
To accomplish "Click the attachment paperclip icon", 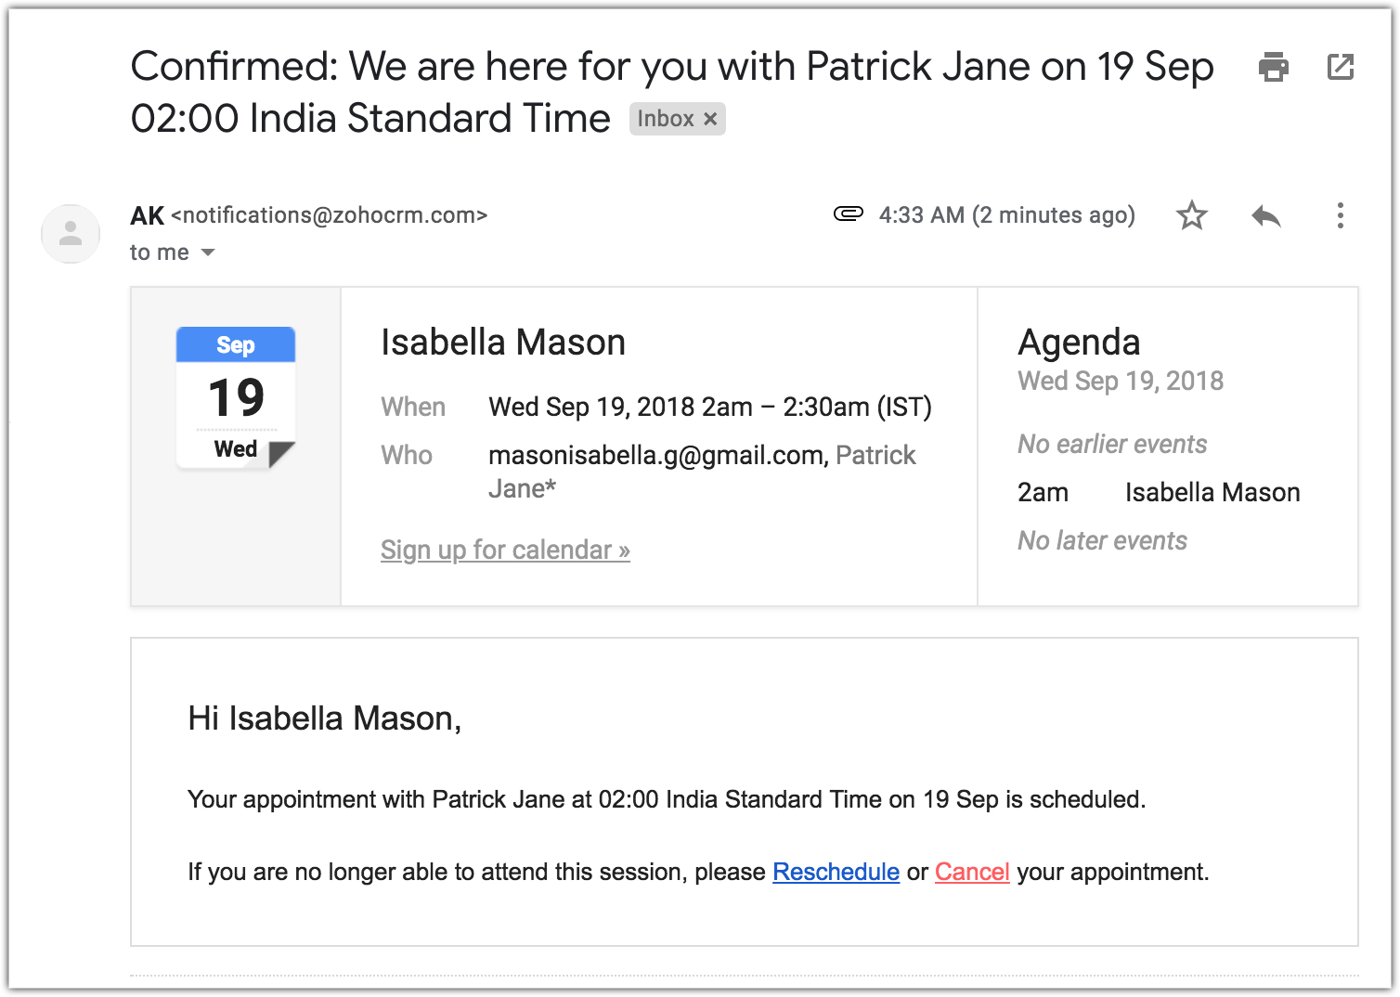I will (x=848, y=214).
